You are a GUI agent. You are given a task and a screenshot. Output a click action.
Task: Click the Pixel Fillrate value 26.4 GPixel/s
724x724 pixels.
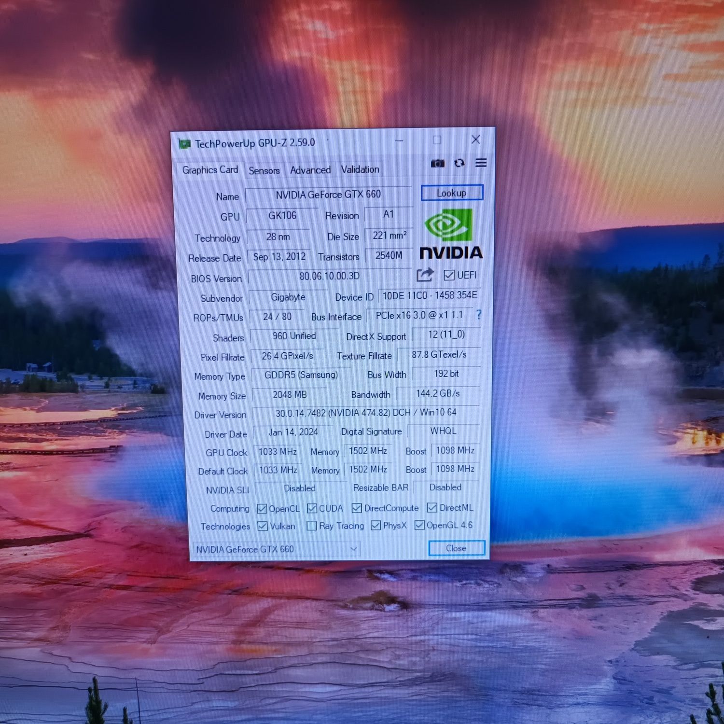287,356
